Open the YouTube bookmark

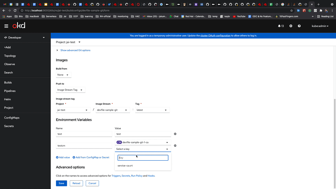pyautogui.click(x=239, y=16)
